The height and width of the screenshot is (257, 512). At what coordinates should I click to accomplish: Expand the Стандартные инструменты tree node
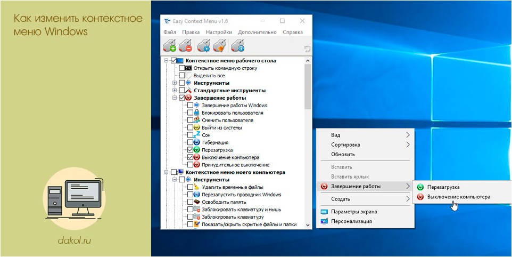coord(175,90)
